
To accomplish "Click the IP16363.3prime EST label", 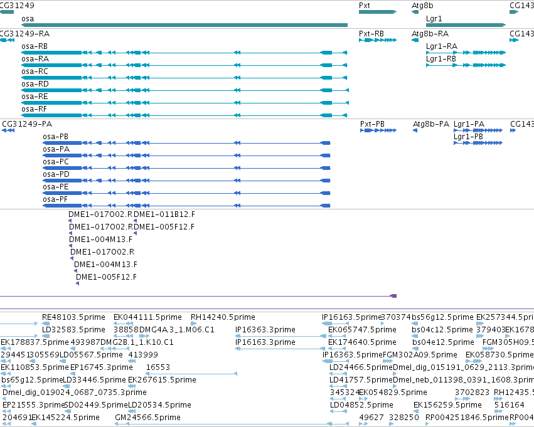I will 265,330.
